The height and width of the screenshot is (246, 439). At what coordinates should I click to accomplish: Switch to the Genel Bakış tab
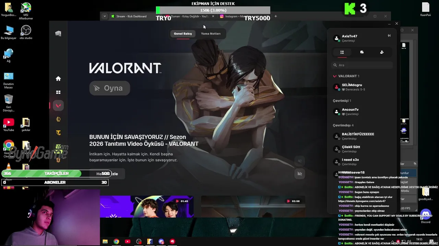pos(183,33)
